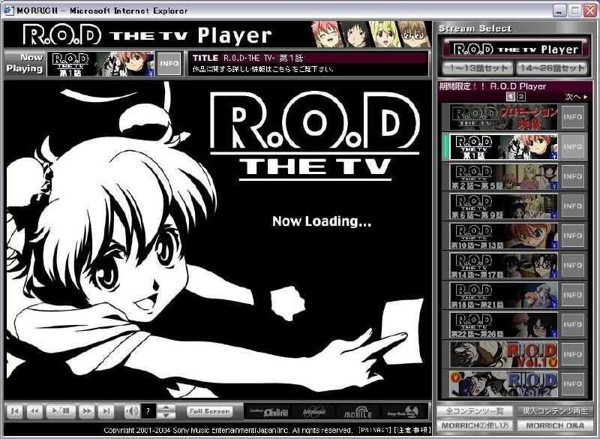Play the 第2話～第5話 stream
This screenshot has height=439, width=600.
coord(503,176)
